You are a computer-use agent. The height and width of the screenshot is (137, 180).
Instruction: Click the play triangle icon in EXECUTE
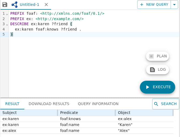pos(148,87)
